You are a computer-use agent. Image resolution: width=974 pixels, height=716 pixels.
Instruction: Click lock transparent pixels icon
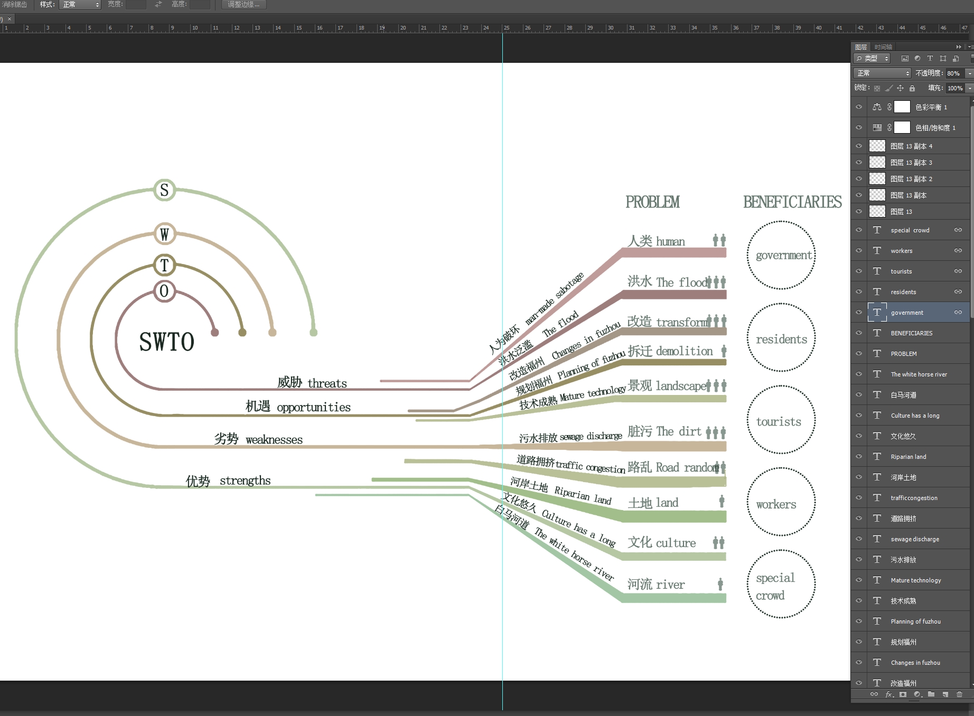tap(877, 88)
